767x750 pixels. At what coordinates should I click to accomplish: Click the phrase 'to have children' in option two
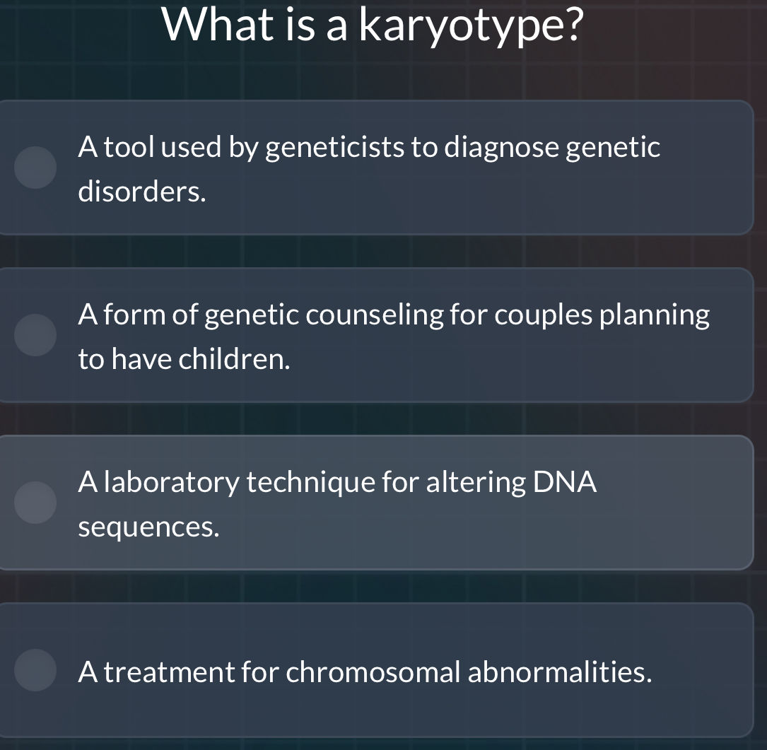(184, 358)
